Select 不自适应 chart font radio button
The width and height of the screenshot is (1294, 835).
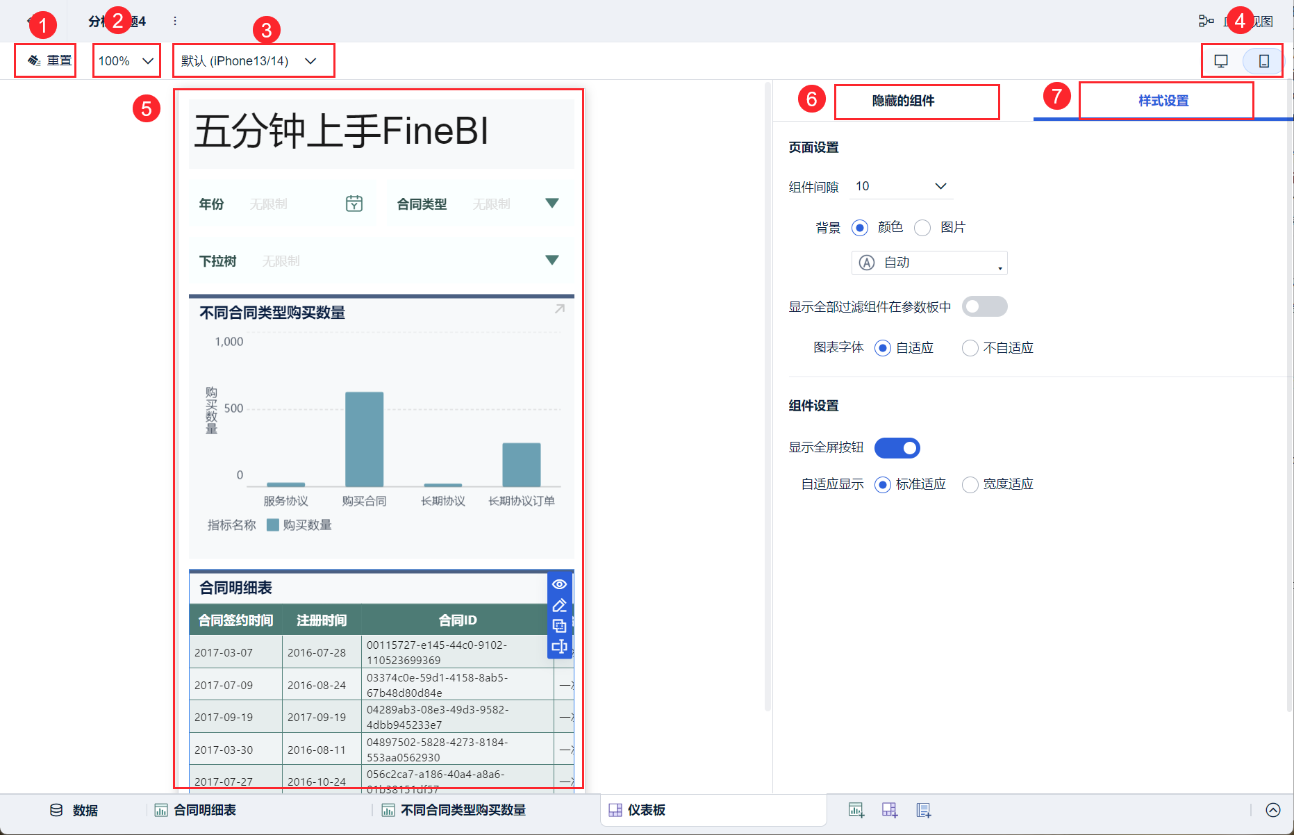(x=970, y=348)
